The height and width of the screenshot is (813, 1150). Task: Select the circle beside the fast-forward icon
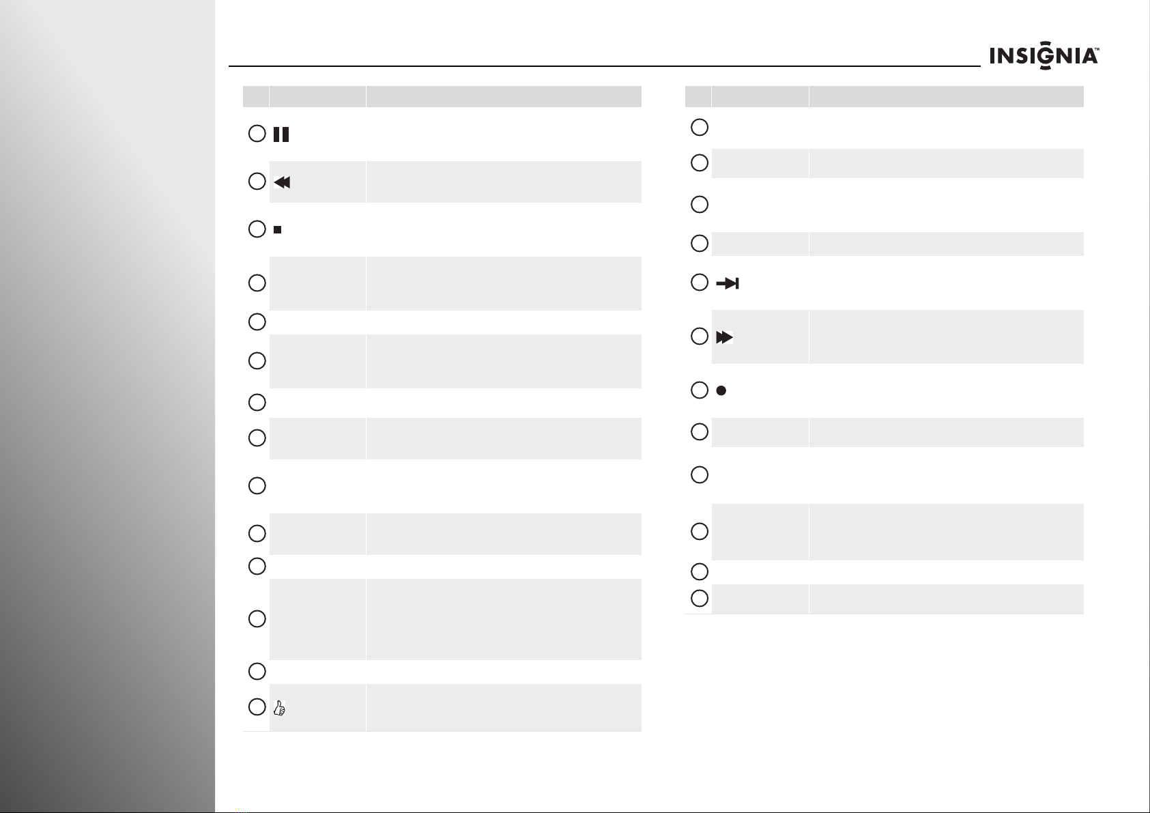[x=699, y=336]
